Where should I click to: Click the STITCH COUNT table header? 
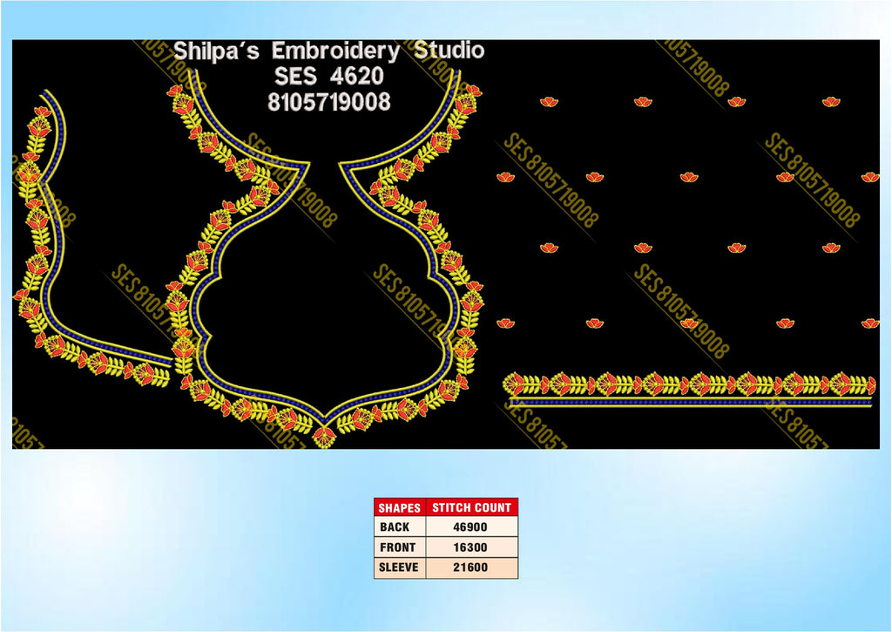471,507
